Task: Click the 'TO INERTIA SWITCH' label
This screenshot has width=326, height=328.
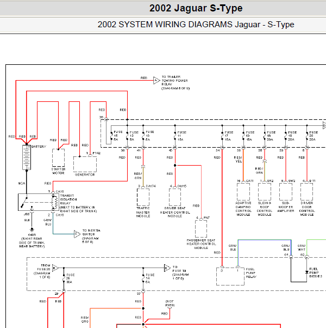Action: point(91,233)
